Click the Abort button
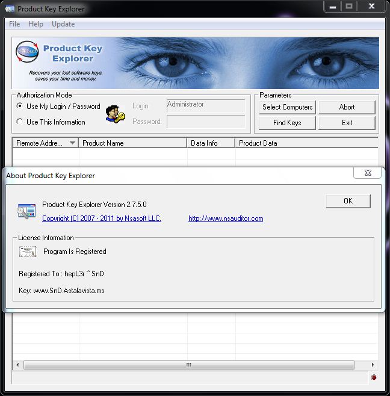This screenshot has width=390, height=396. pos(347,107)
